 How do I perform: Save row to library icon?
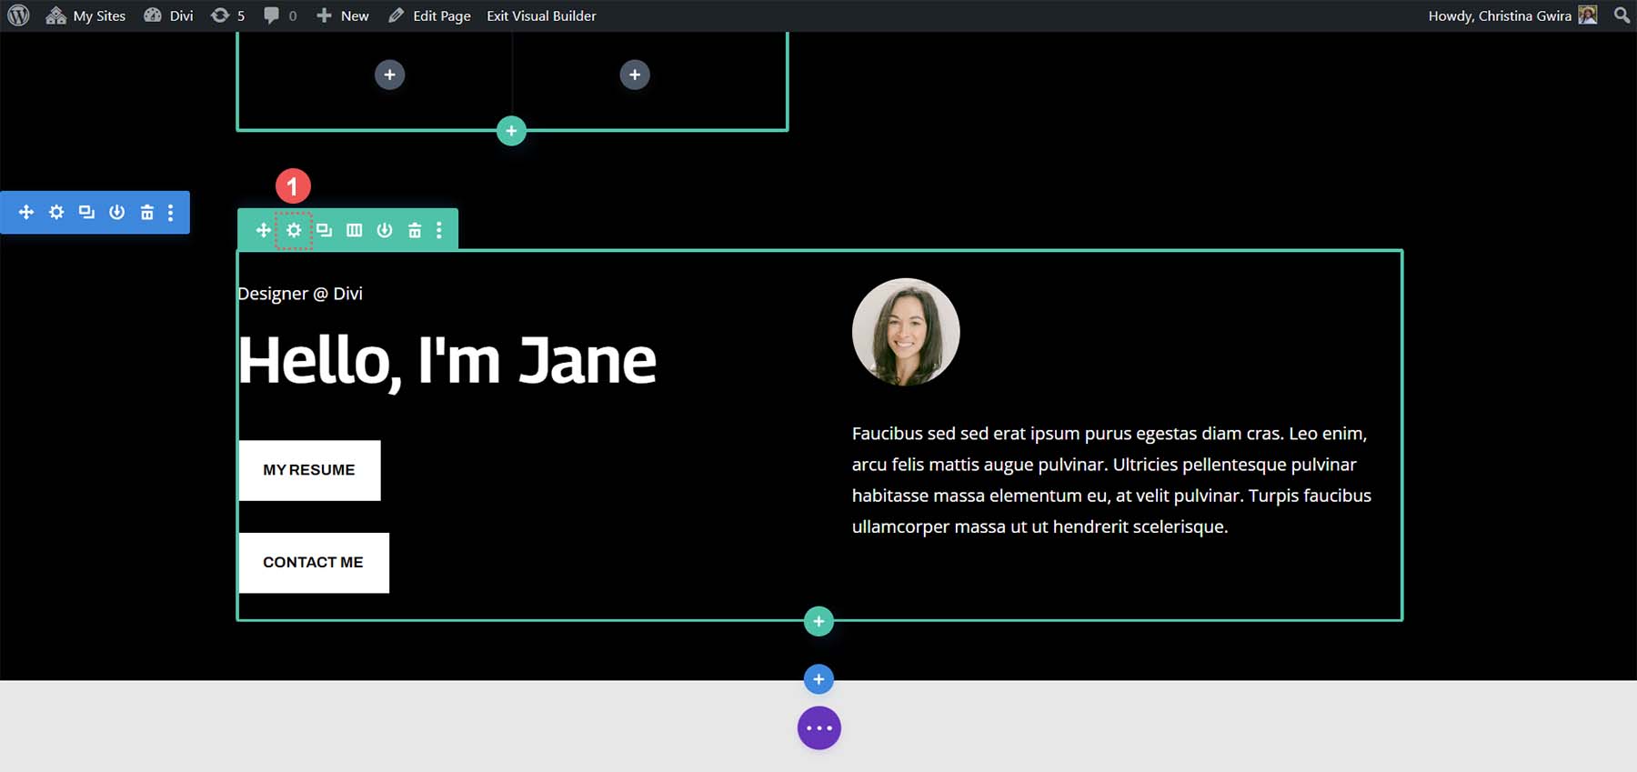[385, 230]
